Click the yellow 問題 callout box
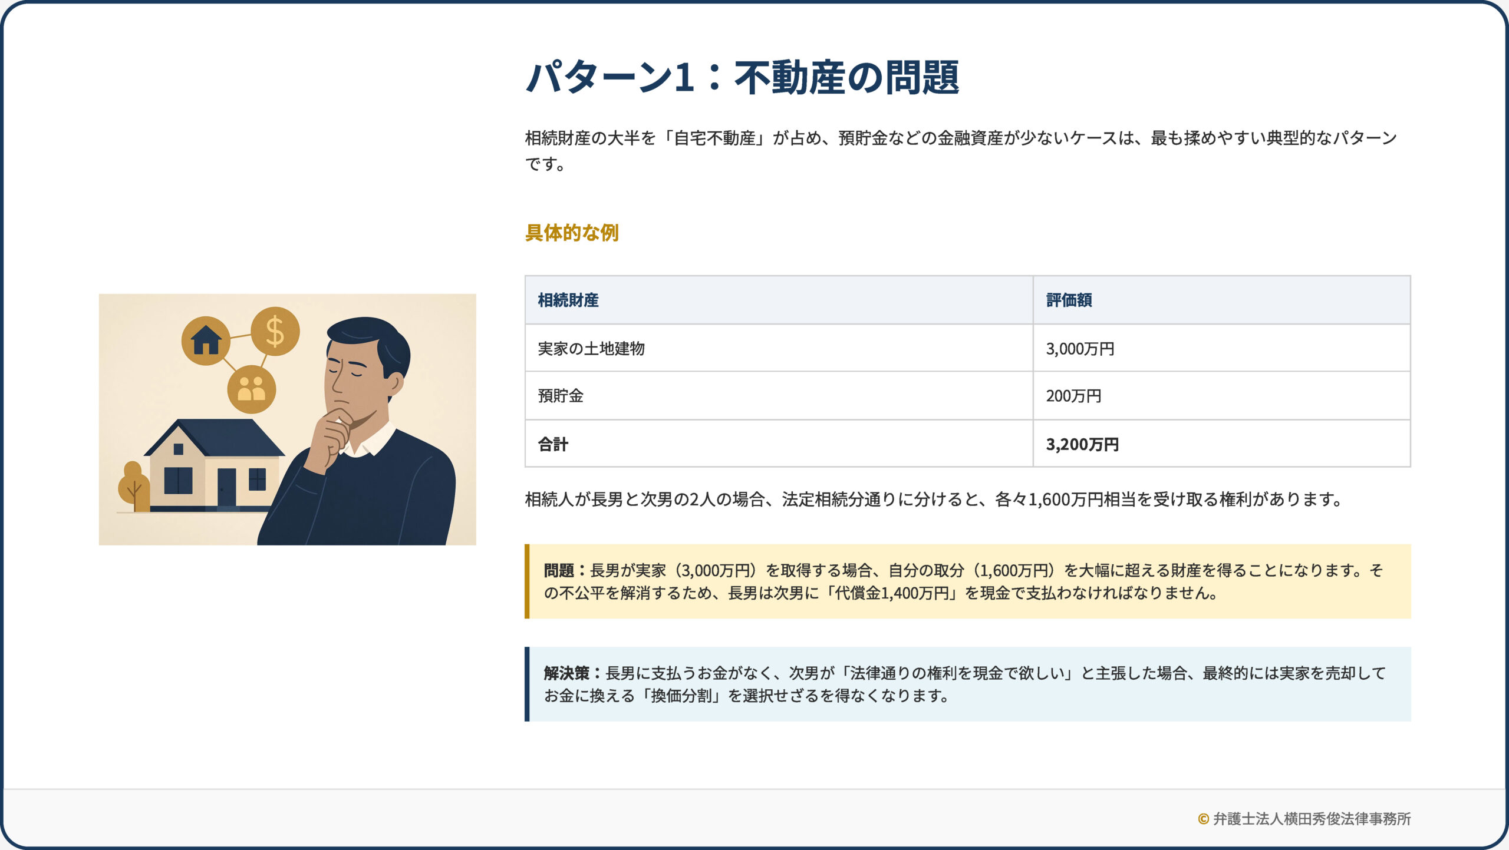Screen dimensions: 1509x850 pyautogui.click(x=967, y=581)
